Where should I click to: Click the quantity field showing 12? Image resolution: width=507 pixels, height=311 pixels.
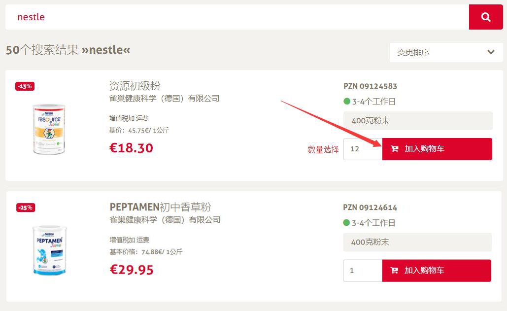coord(363,149)
